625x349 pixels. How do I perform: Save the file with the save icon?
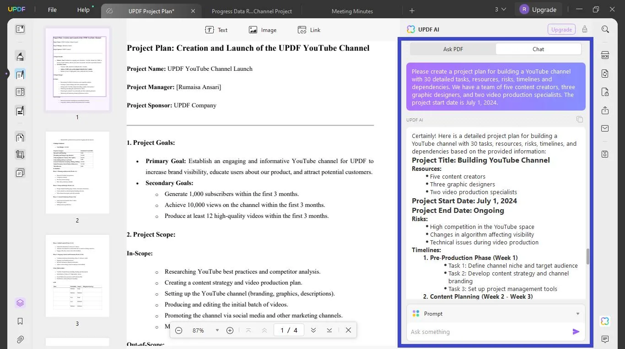(605, 154)
